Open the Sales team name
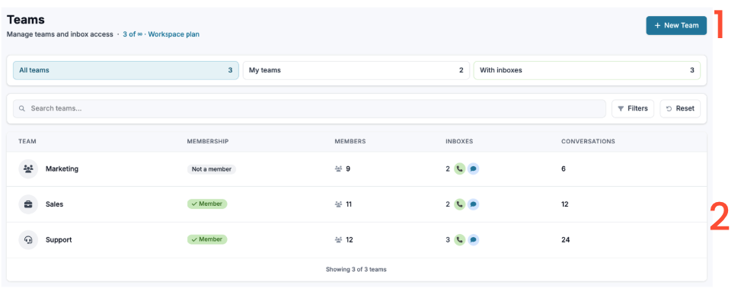This screenshot has width=741, height=292. (54, 204)
